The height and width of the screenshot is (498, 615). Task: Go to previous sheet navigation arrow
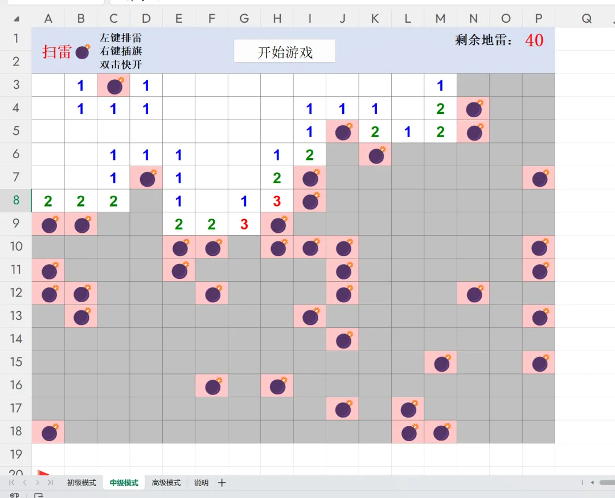point(24,483)
